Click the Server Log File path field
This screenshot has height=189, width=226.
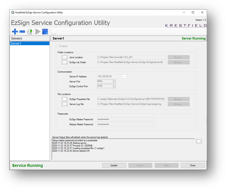click(132, 104)
